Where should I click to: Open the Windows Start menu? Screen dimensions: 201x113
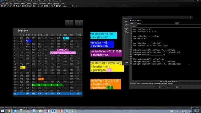click(3, 111)
